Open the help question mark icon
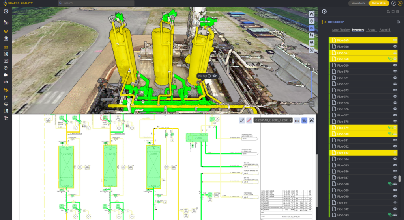The height and width of the screenshot is (220, 404). [393, 3]
